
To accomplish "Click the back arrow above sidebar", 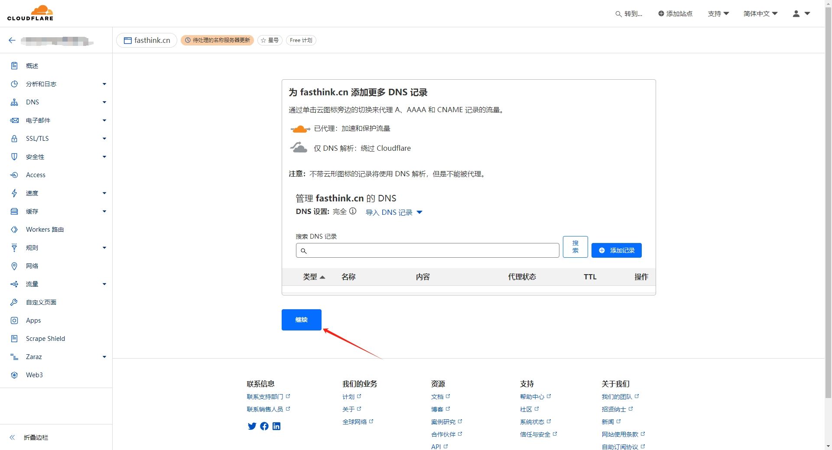I will (x=12, y=40).
